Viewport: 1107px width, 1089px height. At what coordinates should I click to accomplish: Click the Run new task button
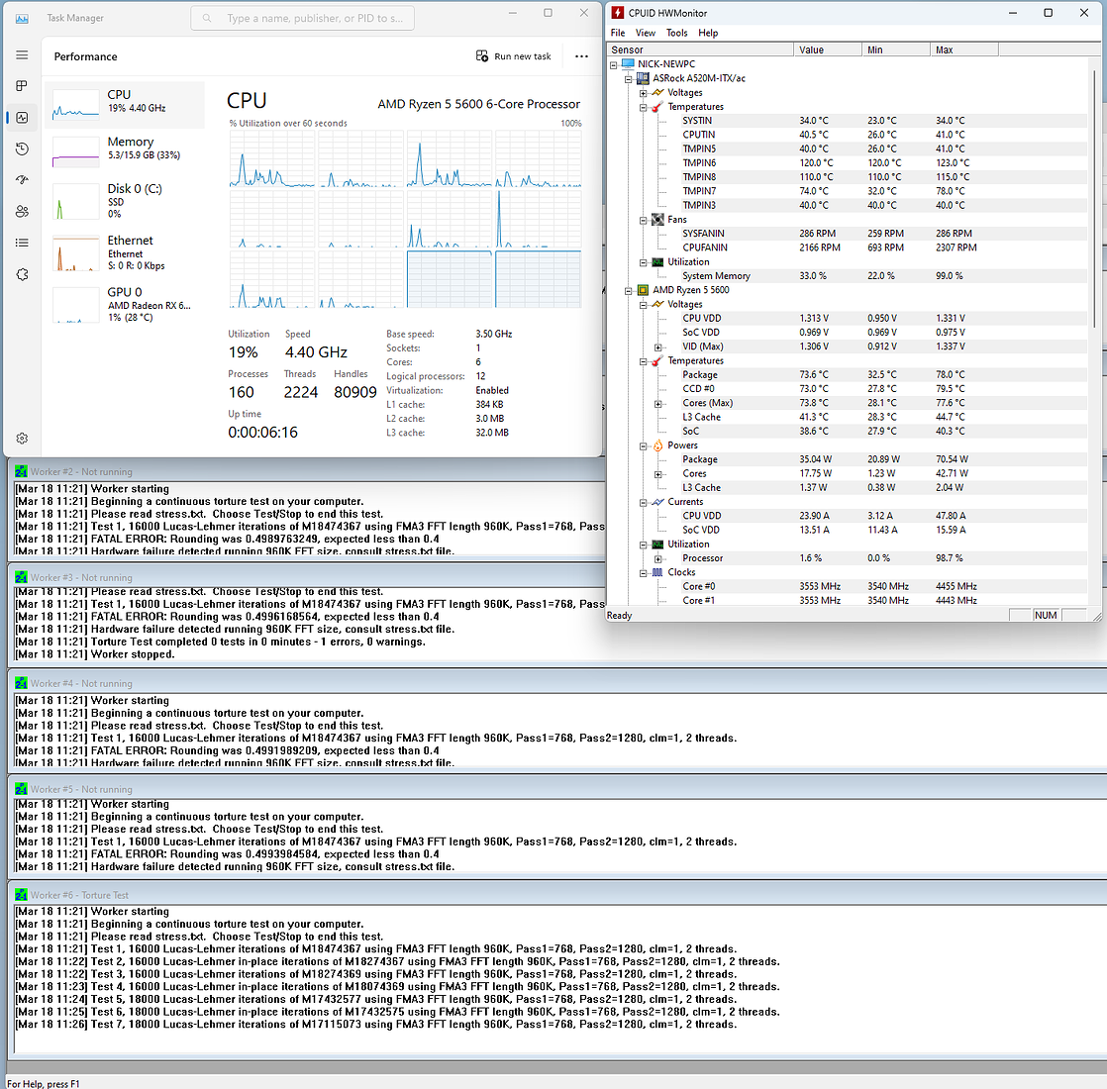tap(514, 56)
